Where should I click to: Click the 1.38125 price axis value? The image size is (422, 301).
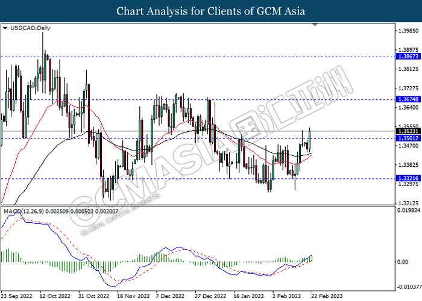[x=409, y=69]
